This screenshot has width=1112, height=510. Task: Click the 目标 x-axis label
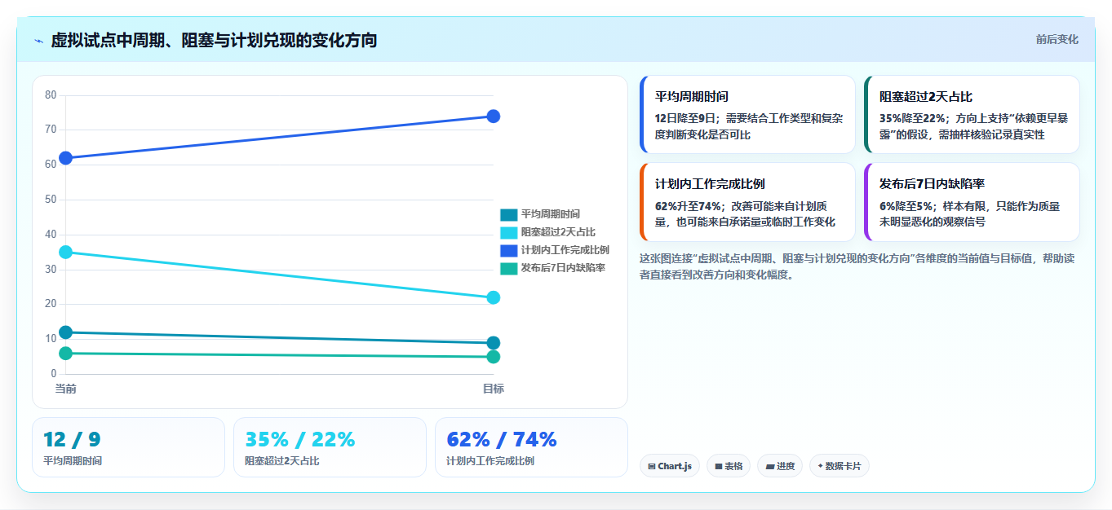[x=493, y=389]
